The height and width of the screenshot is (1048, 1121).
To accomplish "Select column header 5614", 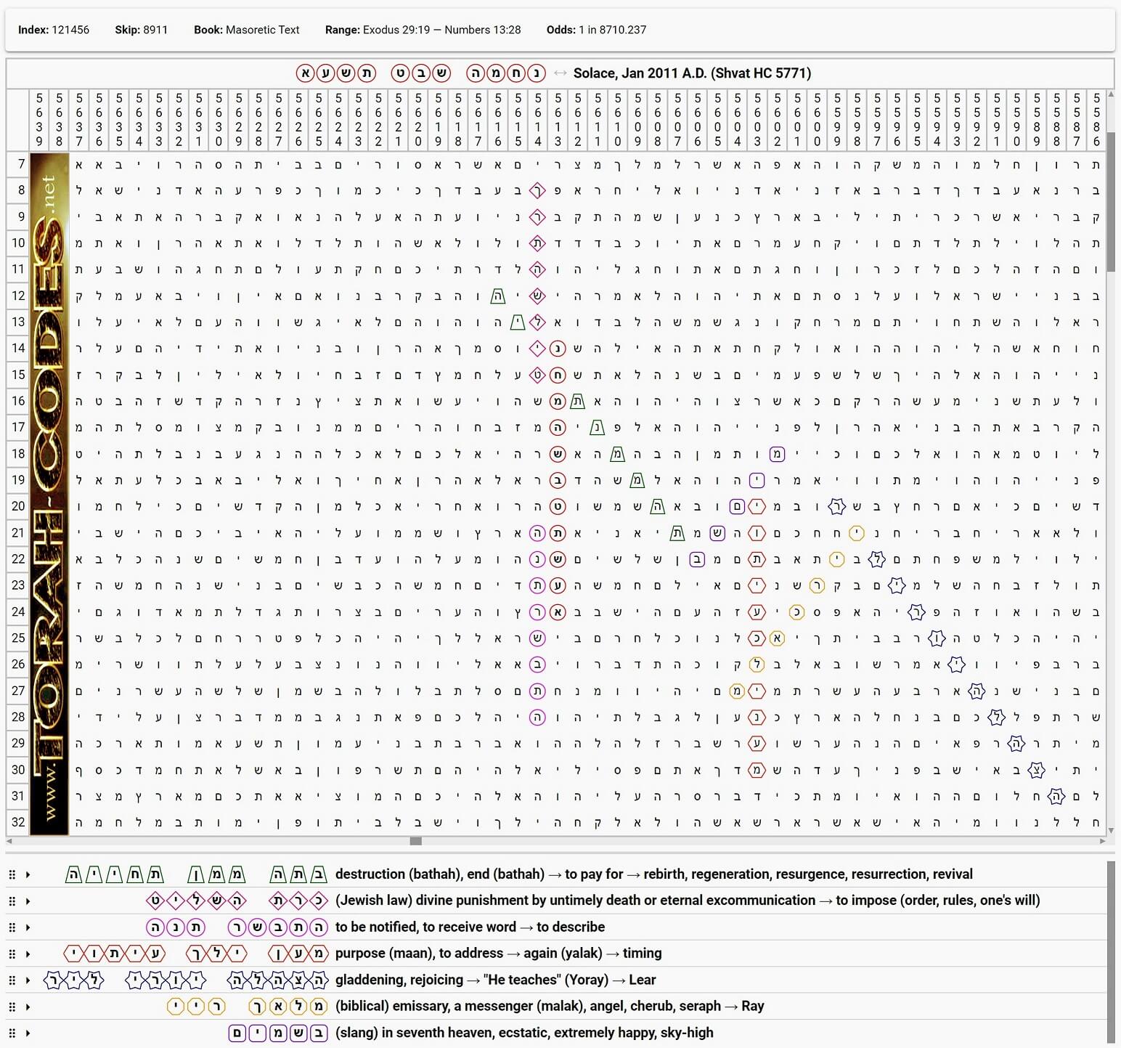I will point(537,120).
